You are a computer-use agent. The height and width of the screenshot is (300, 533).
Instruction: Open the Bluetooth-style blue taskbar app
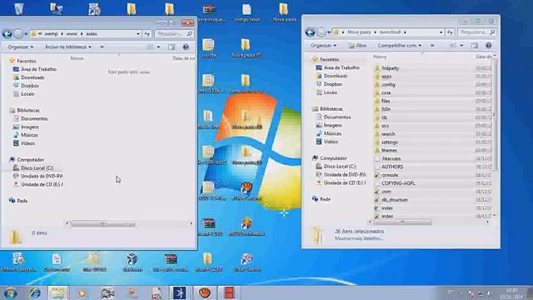click(x=179, y=292)
